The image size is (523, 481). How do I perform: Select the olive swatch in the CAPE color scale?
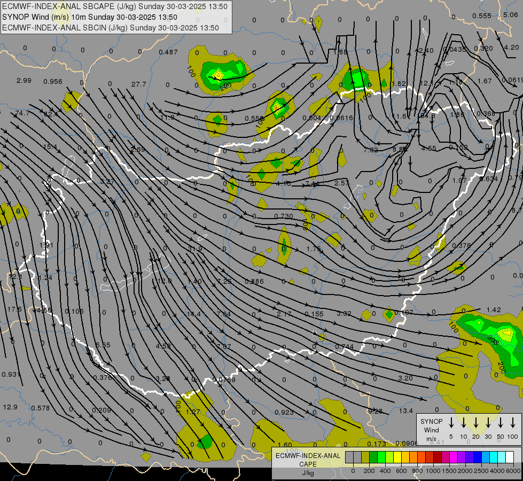tap(365, 457)
